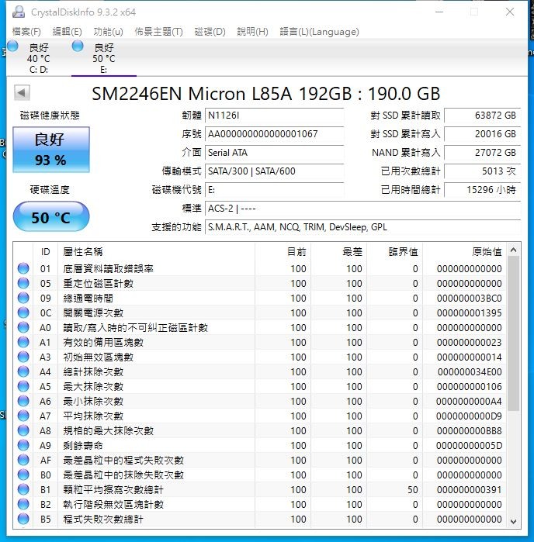Open the 功能(u) menu
The height and width of the screenshot is (542, 534).
click(x=109, y=32)
